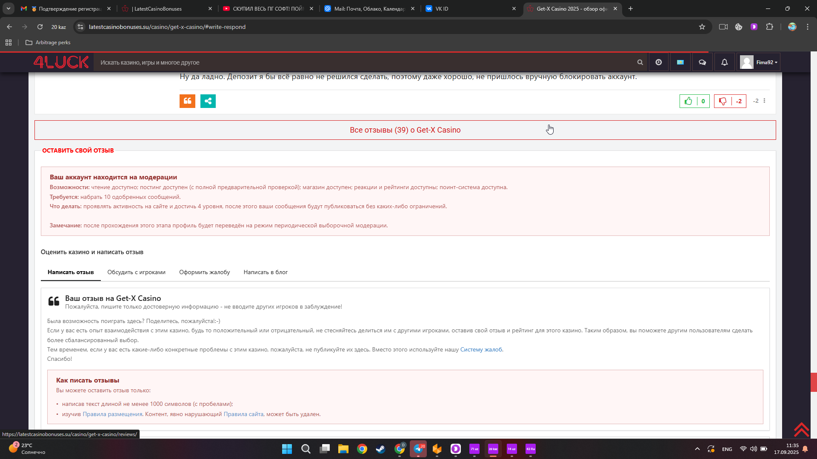Open the tab search dropdown arrow
Image resolution: width=817 pixels, height=459 pixels.
9,8
